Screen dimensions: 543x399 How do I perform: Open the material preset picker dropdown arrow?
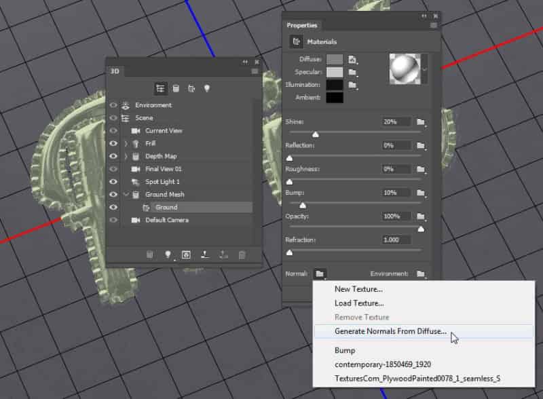pyautogui.click(x=425, y=69)
